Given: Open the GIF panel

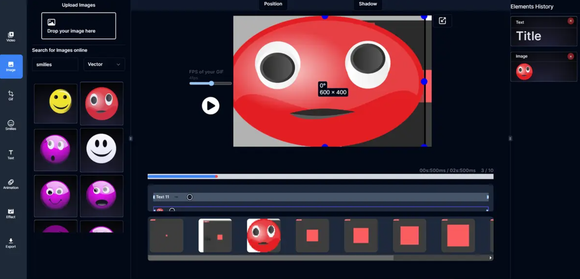Looking at the screenshot, I should (x=10, y=95).
